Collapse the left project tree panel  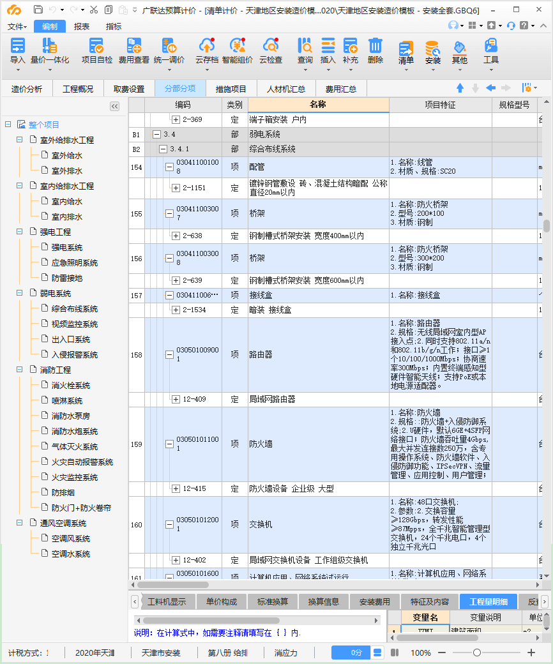click(114, 107)
